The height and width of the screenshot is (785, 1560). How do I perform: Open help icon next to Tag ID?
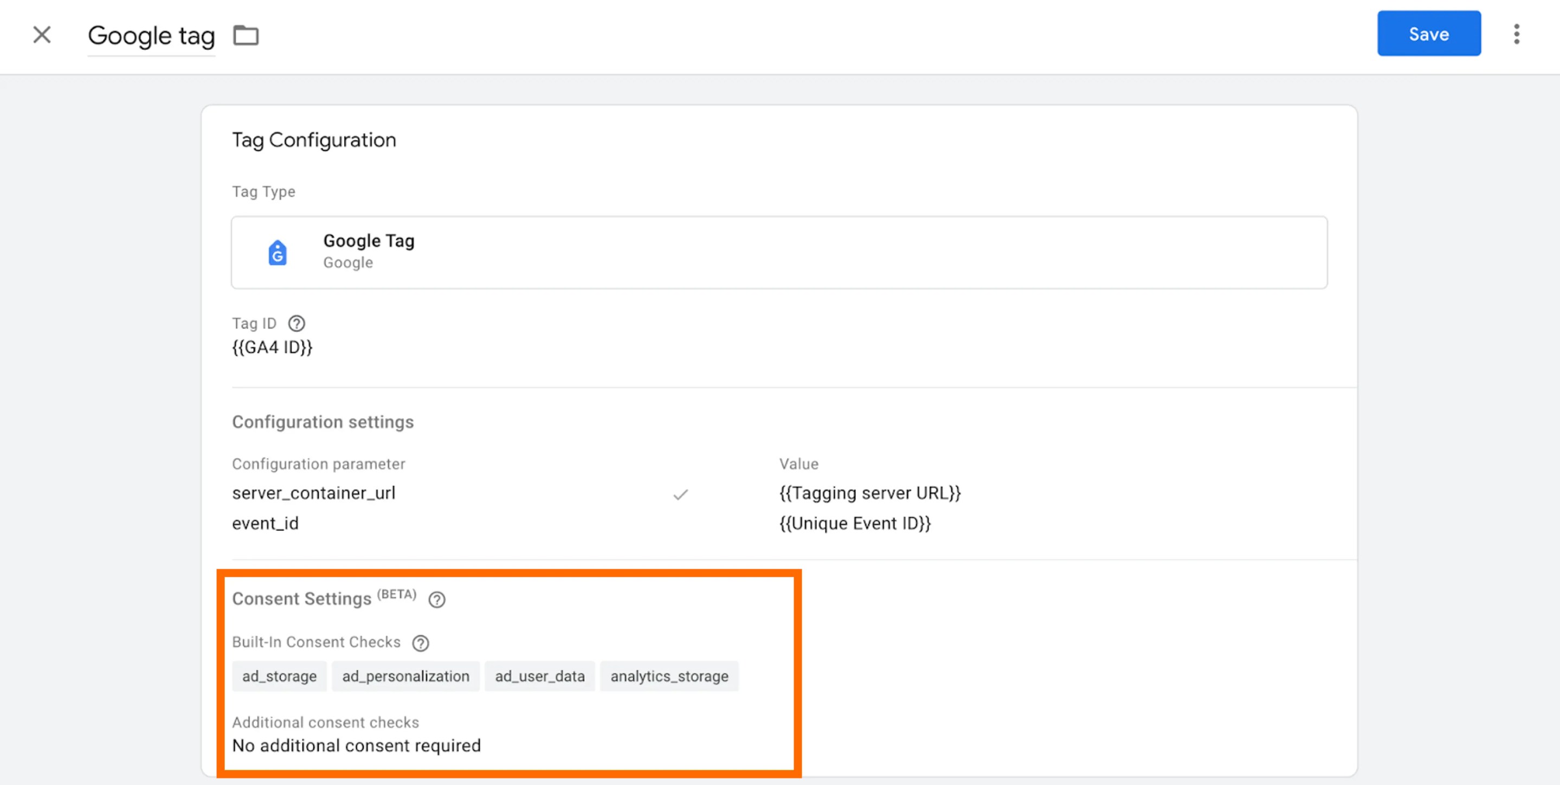pyautogui.click(x=296, y=324)
